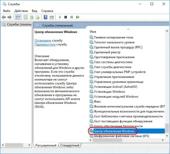The width and height of the screenshot is (170, 154).
Task: Restart the service with Restart icon
Action: [x=78, y=17]
